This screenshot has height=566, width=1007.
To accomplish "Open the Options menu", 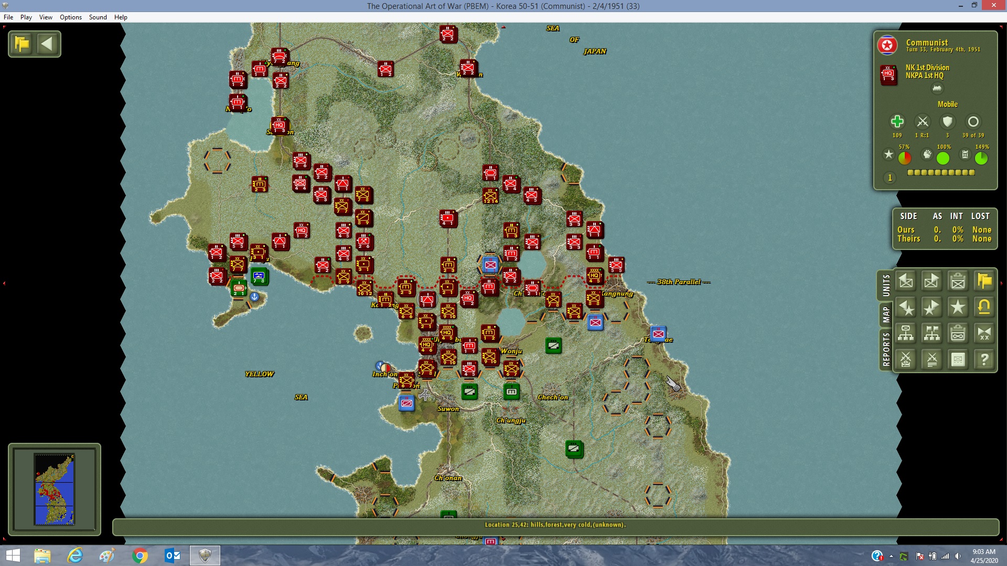I will [71, 17].
